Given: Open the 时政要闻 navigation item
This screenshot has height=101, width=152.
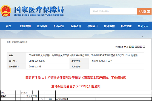Looking at the screenshot, I should (25, 26).
